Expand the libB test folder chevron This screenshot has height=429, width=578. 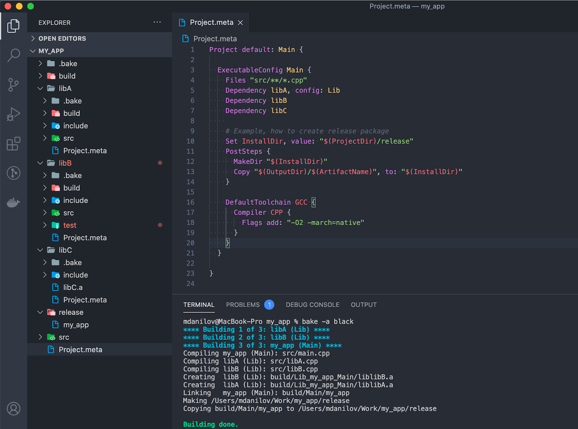click(45, 225)
